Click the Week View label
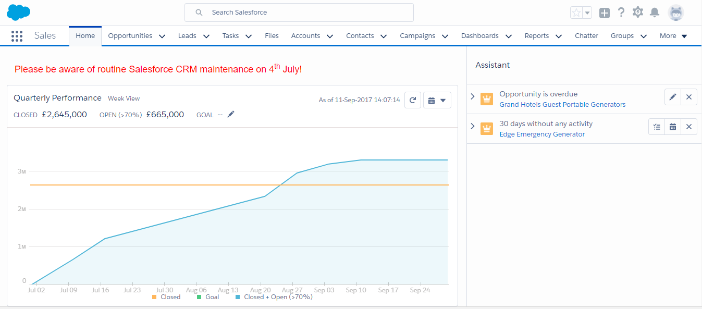Screen dimensions: 702x309 (x=124, y=98)
